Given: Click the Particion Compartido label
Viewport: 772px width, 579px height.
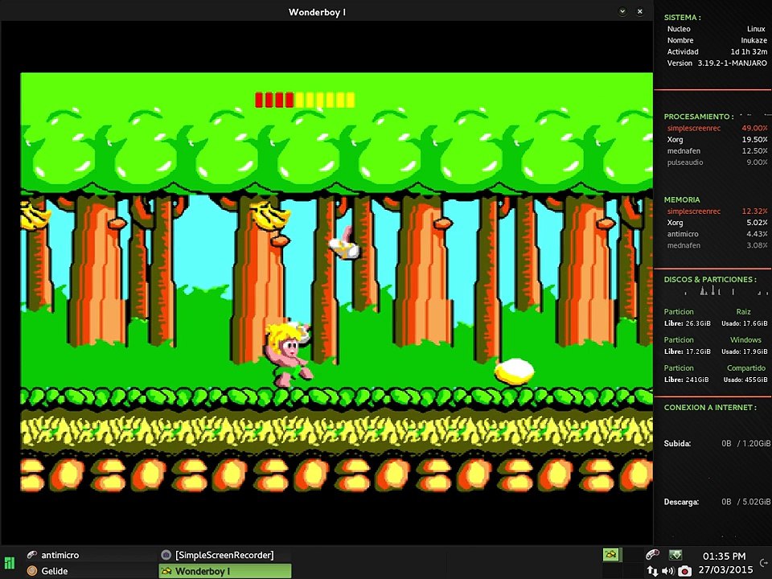Looking at the screenshot, I should coord(716,368).
